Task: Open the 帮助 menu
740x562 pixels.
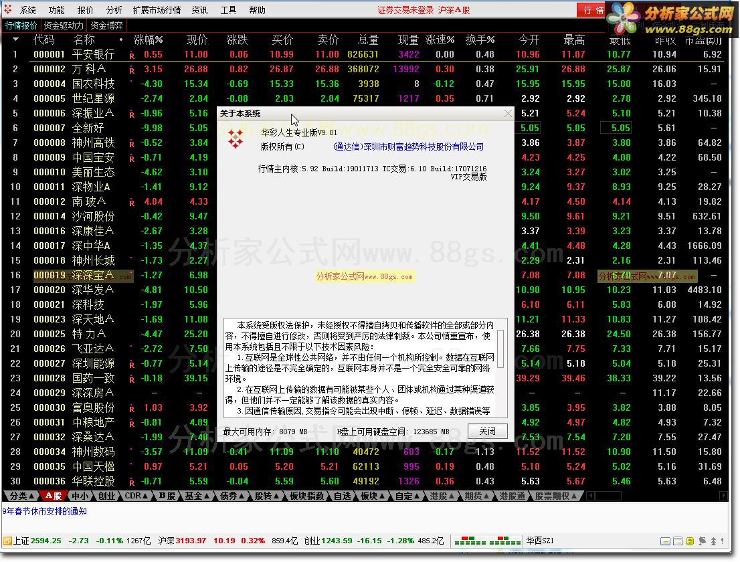Action: pyautogui.click(x=257, y=10)
